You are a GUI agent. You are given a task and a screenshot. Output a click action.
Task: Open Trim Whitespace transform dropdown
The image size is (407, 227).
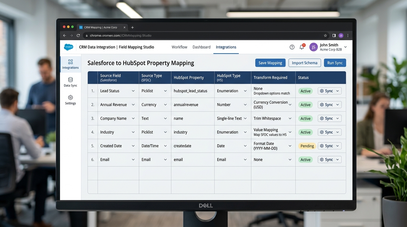[290, 119]
